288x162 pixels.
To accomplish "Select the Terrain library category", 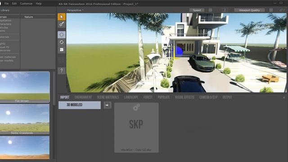I will click(x=3, y=17).
